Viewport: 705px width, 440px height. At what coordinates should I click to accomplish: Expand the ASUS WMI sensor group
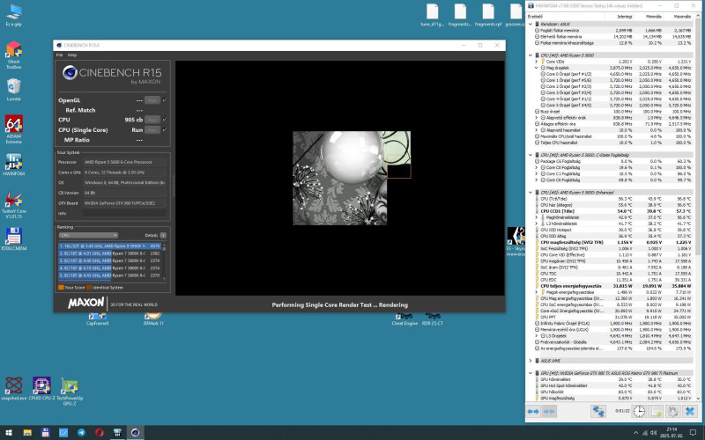[x=531, y=361]
